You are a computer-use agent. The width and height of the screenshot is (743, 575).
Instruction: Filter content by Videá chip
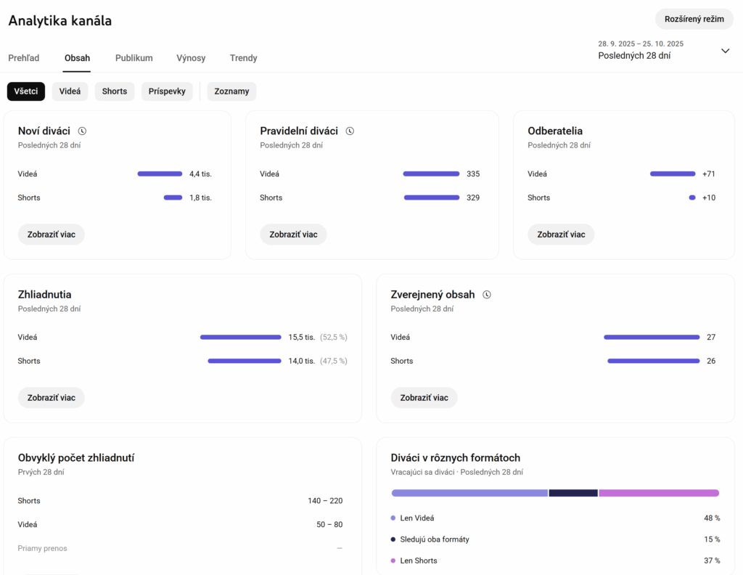[70, 91]
